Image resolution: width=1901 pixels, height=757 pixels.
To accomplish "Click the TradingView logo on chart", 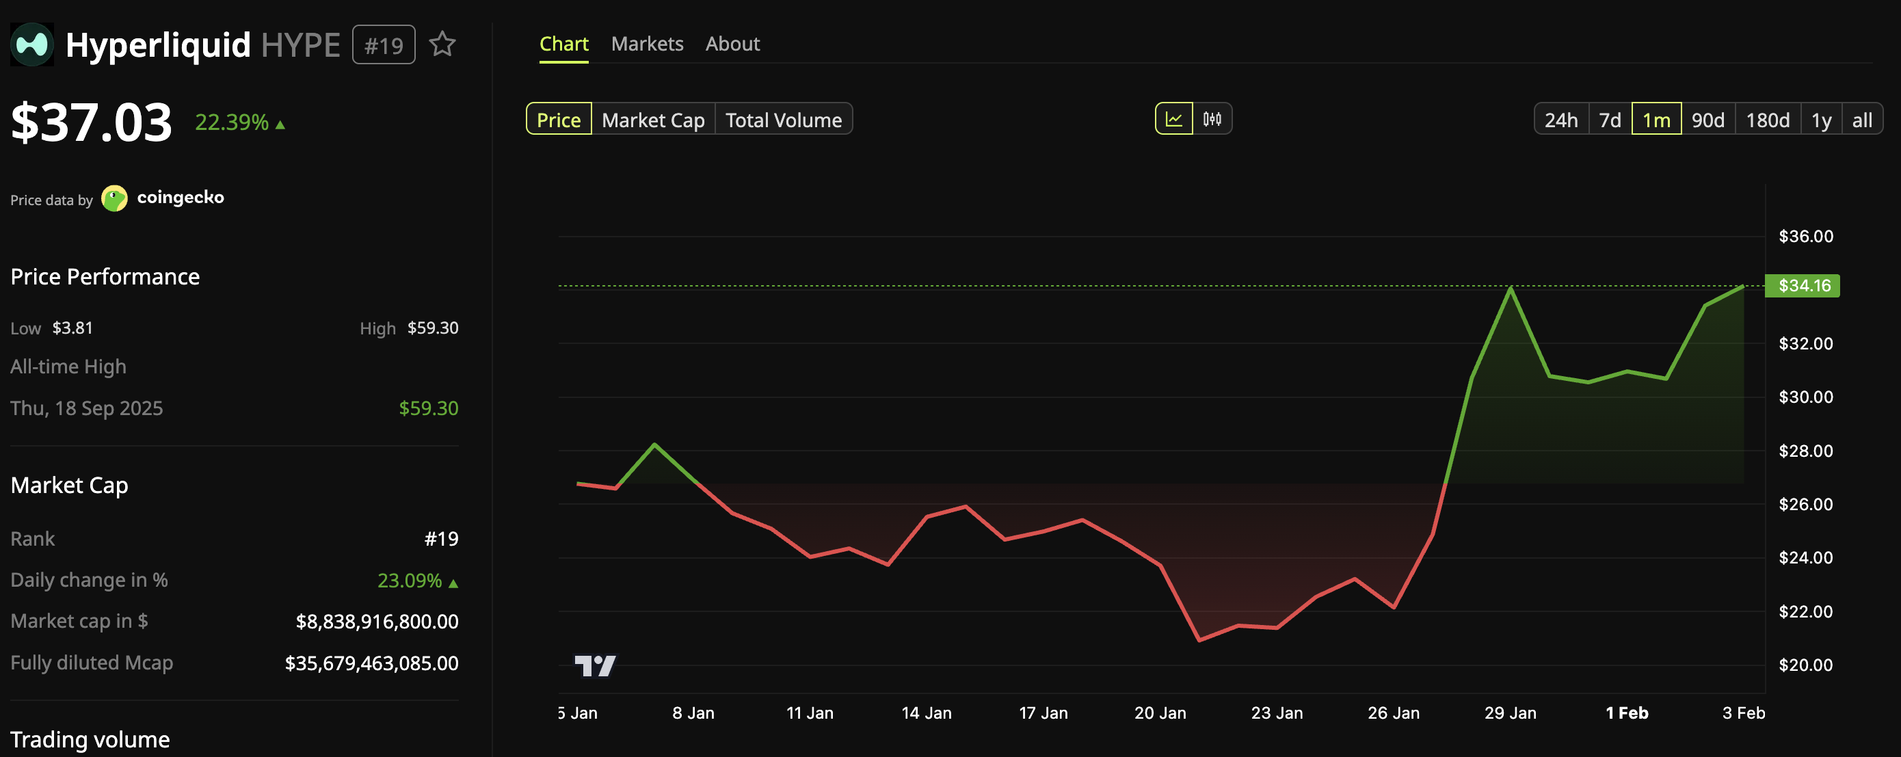I will click(x=595, y=665).
